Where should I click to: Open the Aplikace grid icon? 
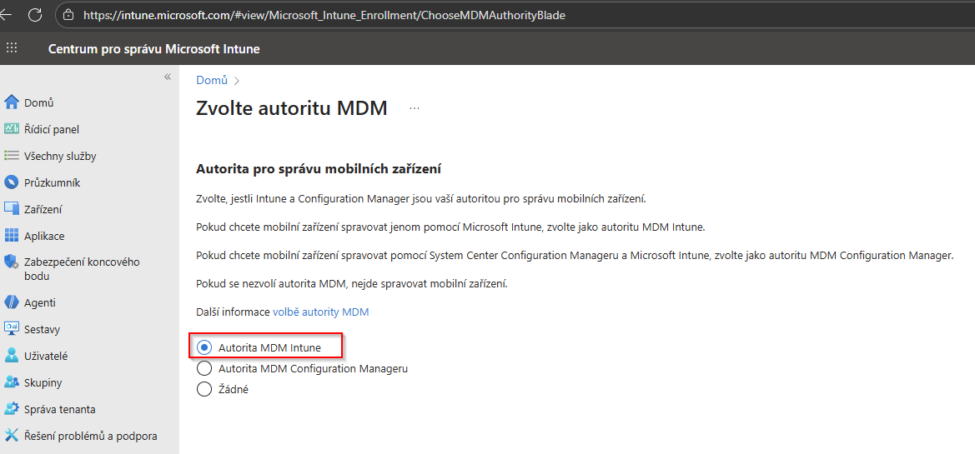coord(12,236)
